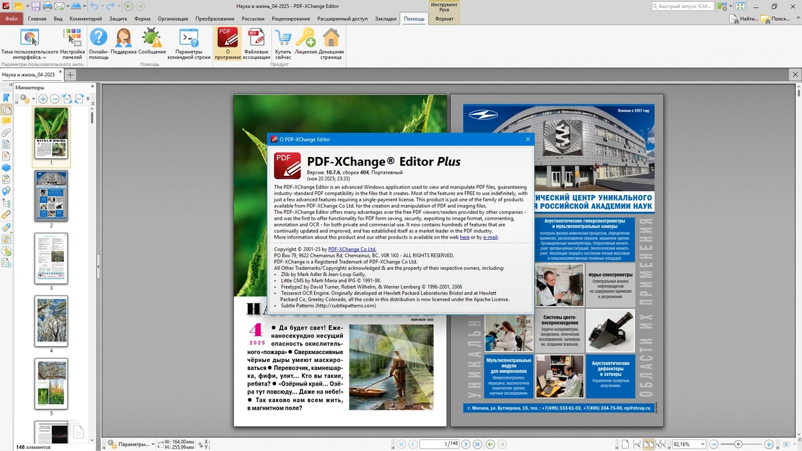Close the О PDF-XChange Editor dialog

(x=527, y=139)
